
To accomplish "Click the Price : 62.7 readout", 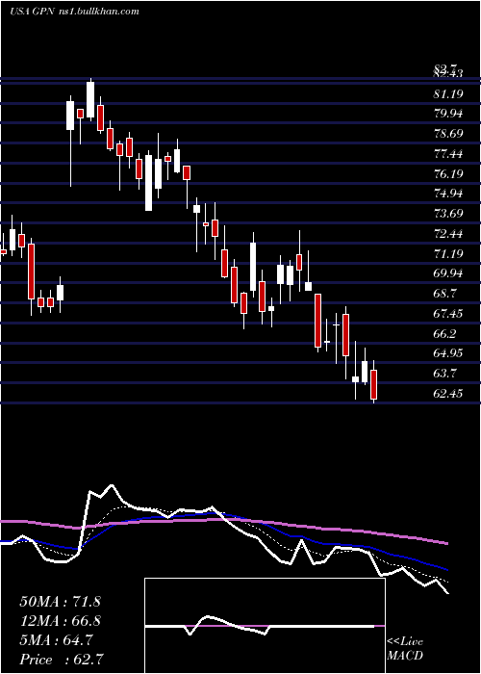I will (61, 660).
